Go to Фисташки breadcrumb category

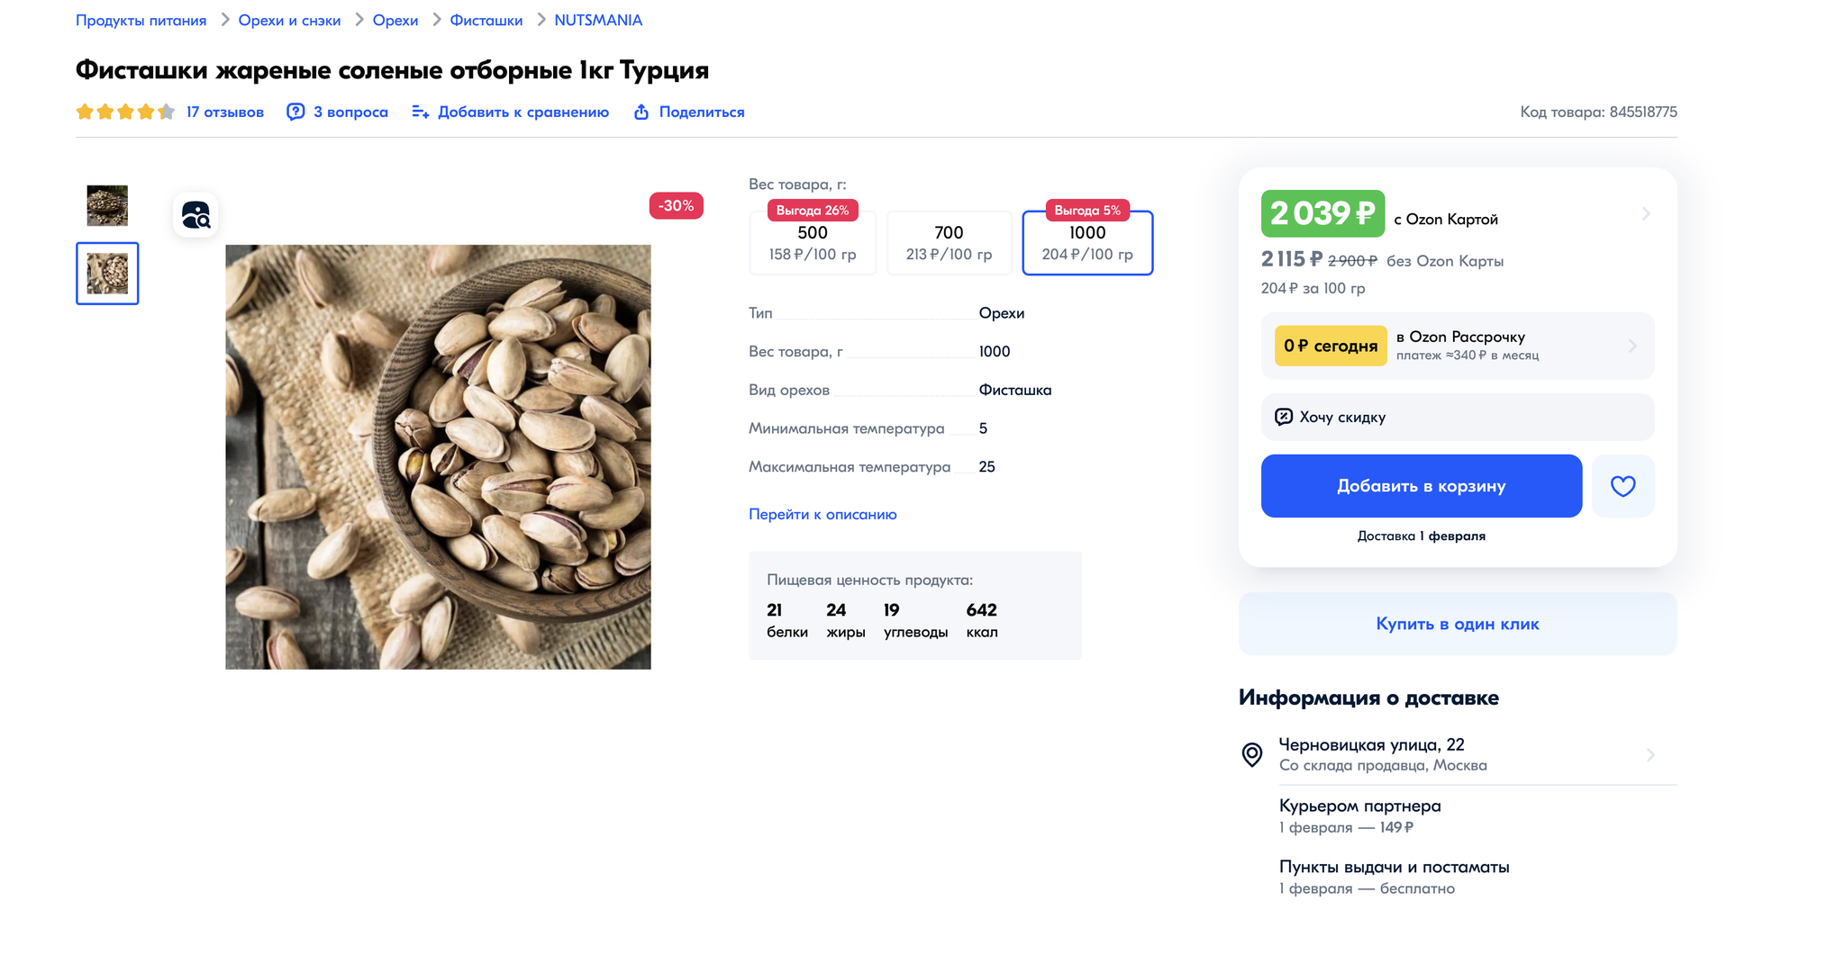click(x=486, y=20)
